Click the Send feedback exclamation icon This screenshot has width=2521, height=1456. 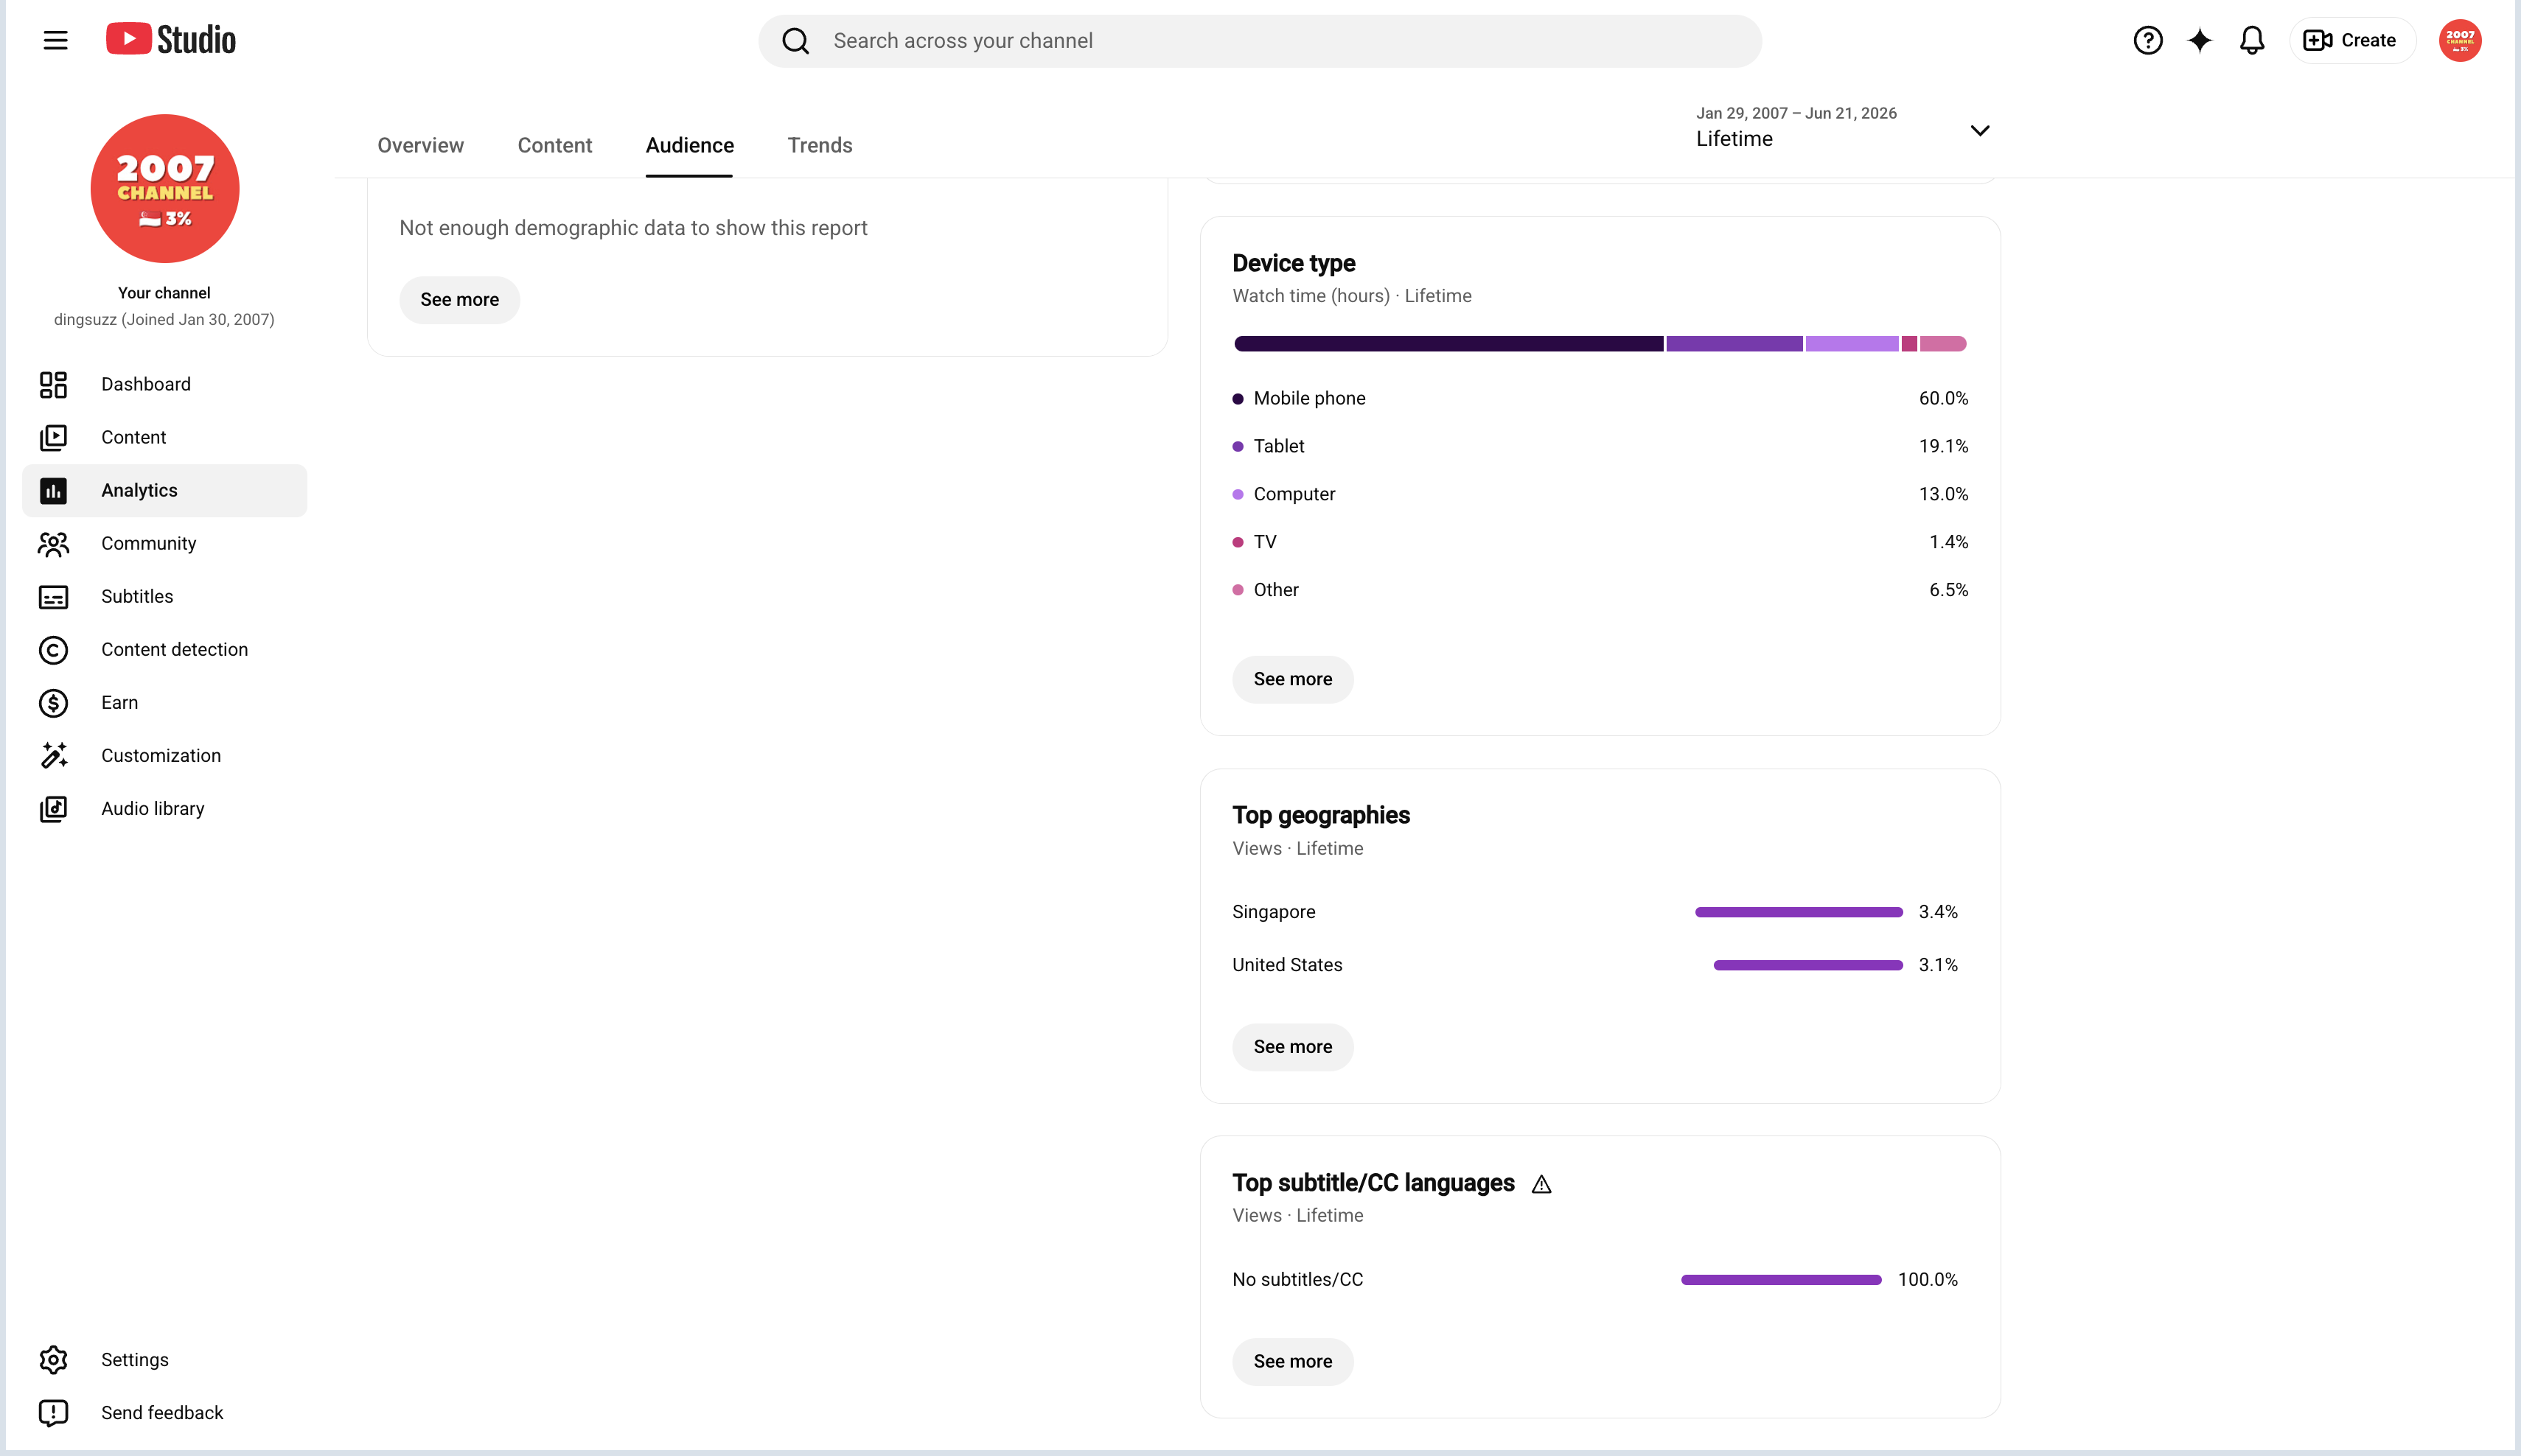pyautogui.click(x=53, y=1413)
